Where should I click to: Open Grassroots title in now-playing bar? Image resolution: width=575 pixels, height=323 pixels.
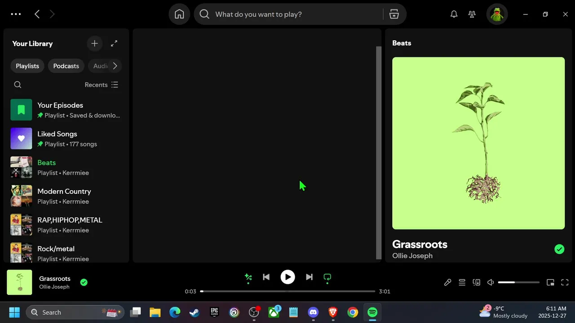[55, 279]
